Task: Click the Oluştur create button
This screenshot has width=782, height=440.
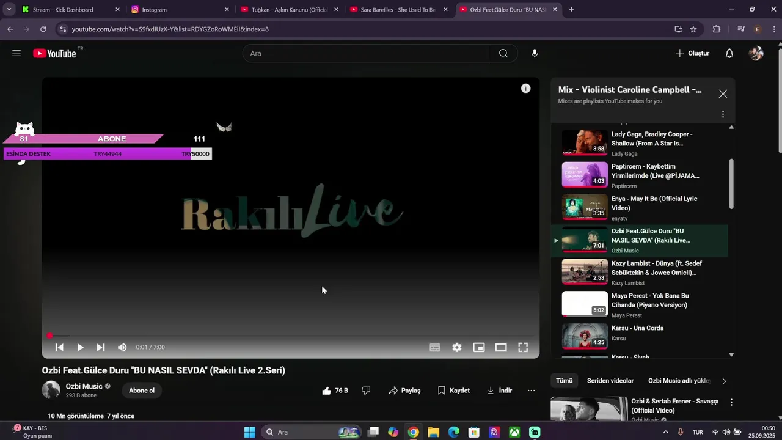Action: (692, 53)
